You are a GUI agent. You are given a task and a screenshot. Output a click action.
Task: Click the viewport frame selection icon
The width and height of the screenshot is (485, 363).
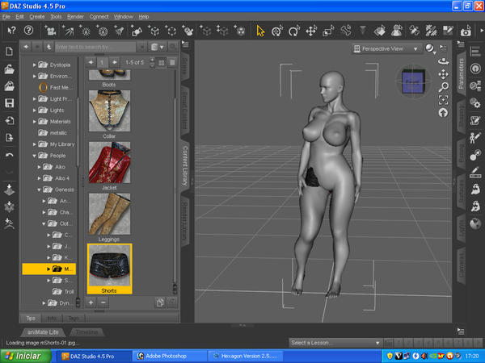pos(443,100)
